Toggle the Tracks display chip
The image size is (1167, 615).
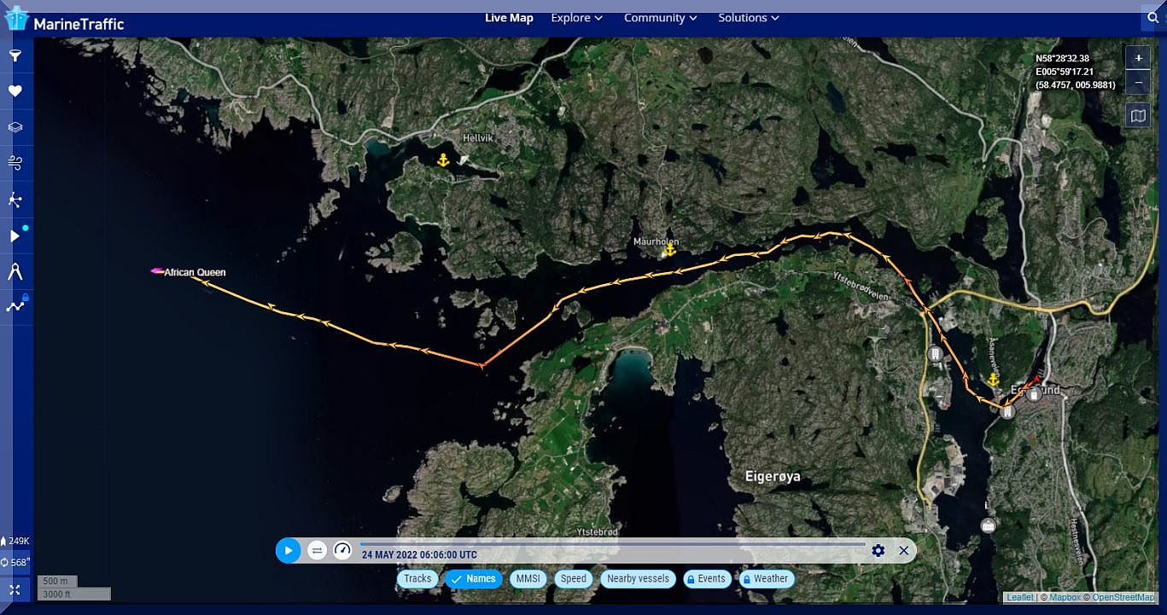click(x=417, y=579)
